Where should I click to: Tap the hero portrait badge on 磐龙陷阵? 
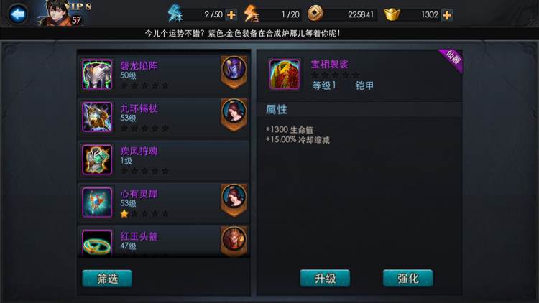pos(234,72)
